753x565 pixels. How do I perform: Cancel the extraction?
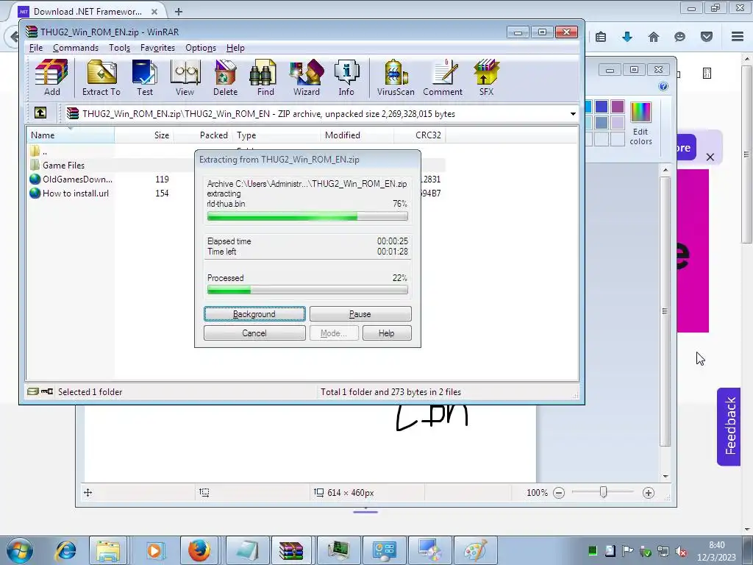[x=254, y=333]
